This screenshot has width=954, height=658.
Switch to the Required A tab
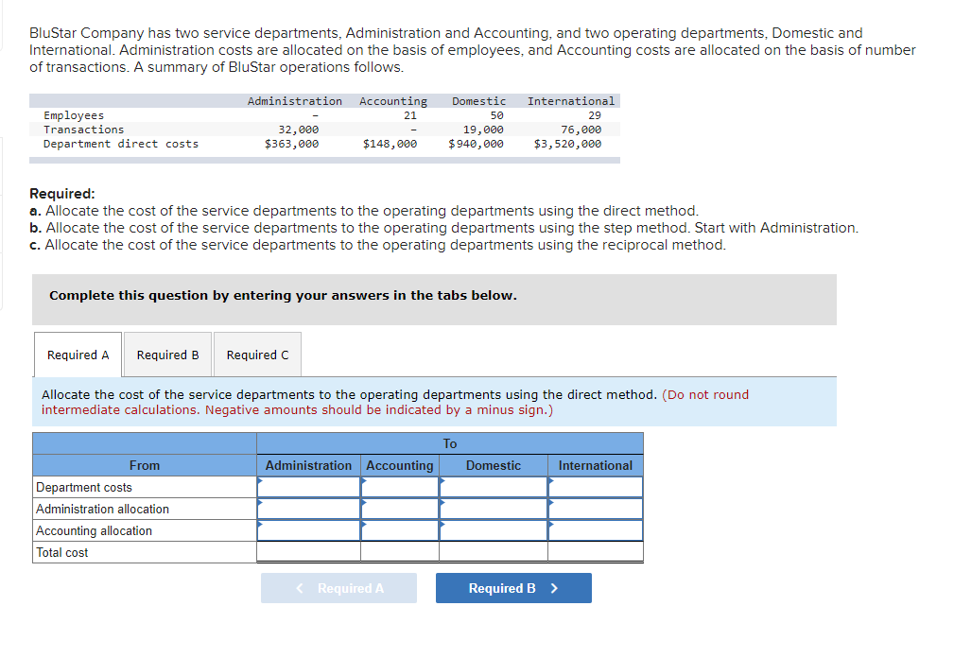(78, 355)
